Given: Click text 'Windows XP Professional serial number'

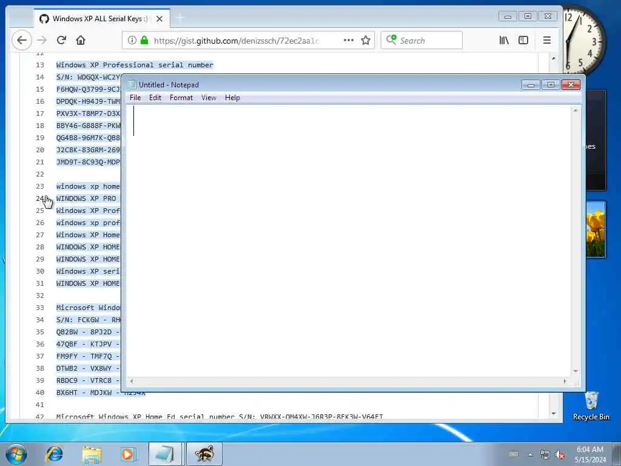Looking at the screenshot, I should (135, 65).
